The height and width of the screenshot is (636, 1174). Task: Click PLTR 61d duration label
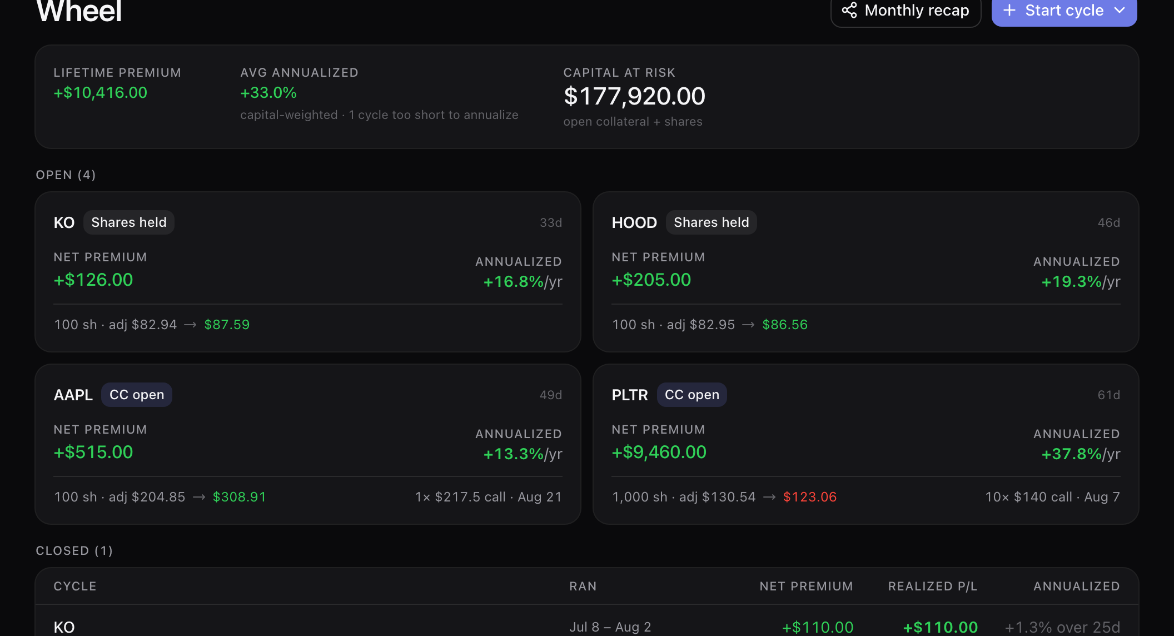(1109, 395)
